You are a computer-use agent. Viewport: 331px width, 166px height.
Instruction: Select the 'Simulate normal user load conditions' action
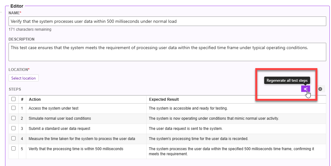(86, 118)
